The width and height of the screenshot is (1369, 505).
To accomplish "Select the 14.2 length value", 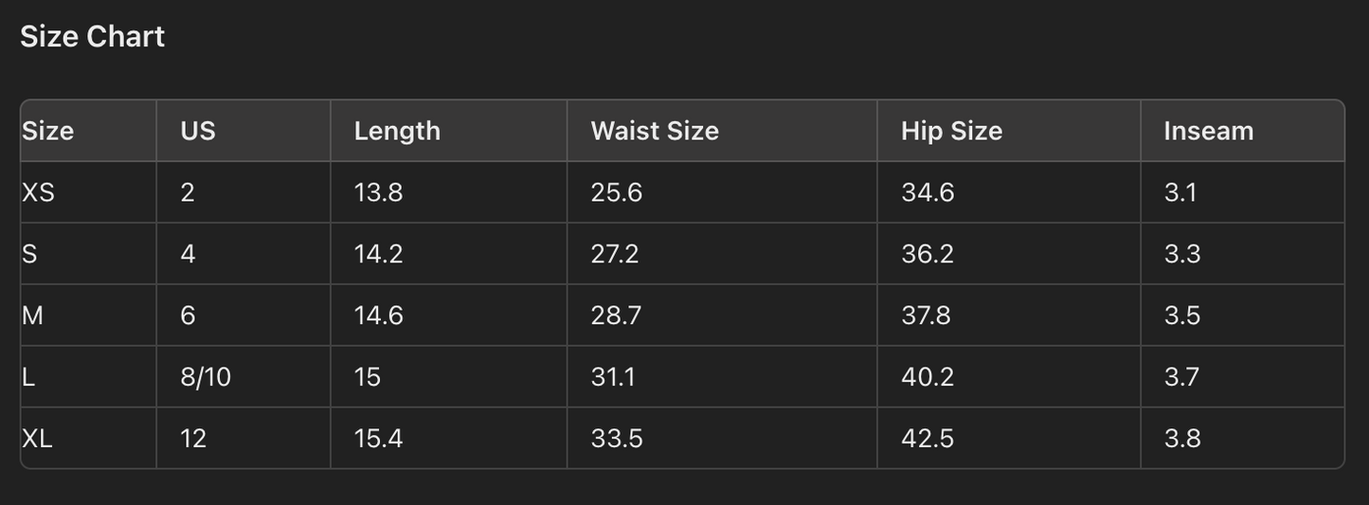I will [378, 254].
